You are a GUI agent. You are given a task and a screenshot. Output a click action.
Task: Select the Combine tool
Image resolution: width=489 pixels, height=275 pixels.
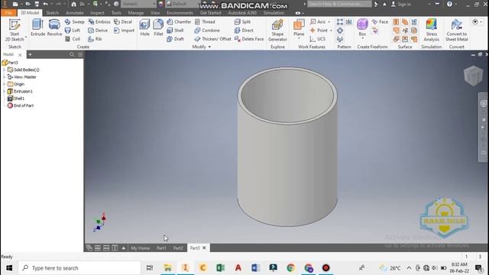(x=207, y=31)
